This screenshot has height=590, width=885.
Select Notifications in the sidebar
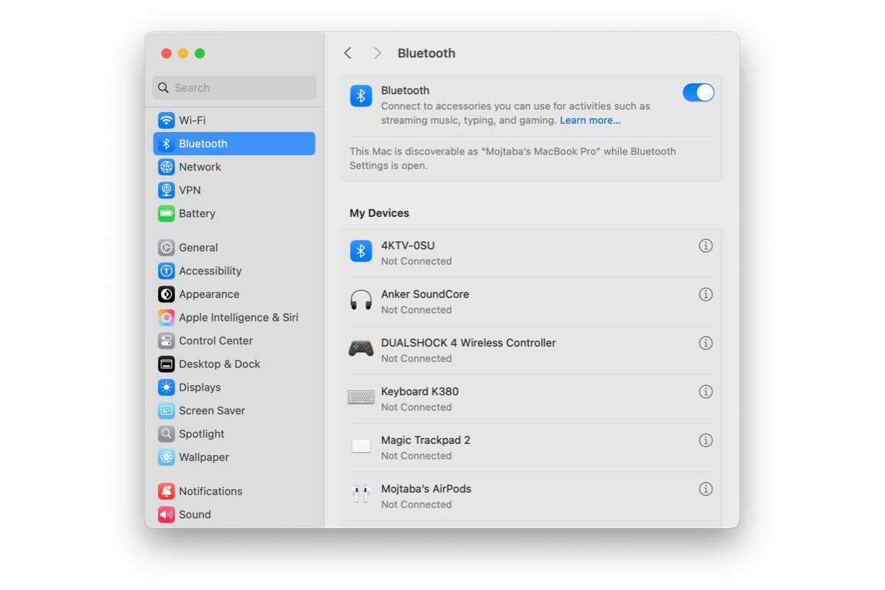click(x=235, y=491)
